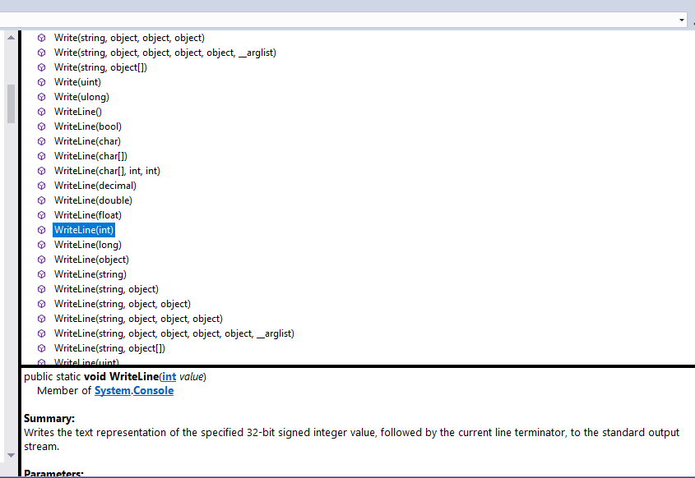This screenshot has width=695, height=478.
Task: Click method icon beside WriteLine(string, object, object)
Action: point(42,304)
